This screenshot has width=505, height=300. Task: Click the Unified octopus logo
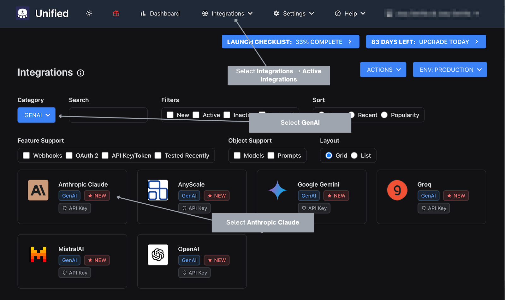coord(22,13)
